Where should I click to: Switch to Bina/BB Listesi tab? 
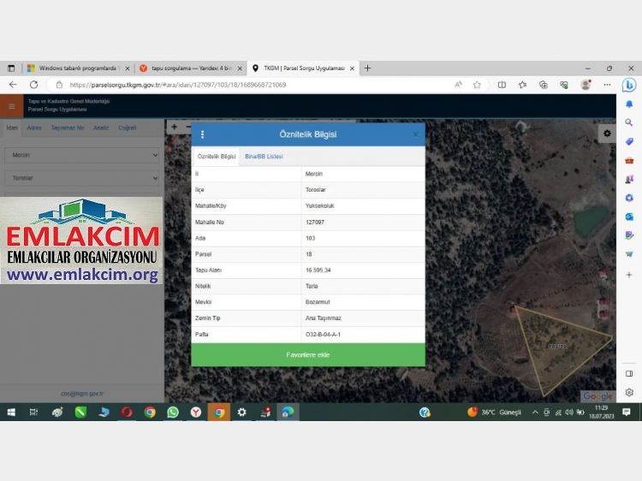click(x=264, y=157)
